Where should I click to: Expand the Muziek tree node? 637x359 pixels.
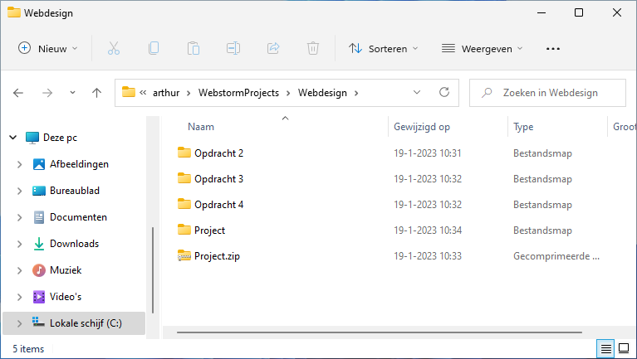[19, 270]
